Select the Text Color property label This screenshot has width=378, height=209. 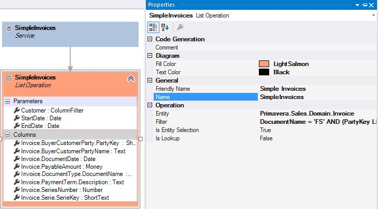click(168, 72)
